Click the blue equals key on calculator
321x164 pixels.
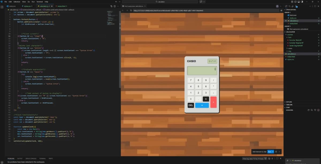click(202, 105)
